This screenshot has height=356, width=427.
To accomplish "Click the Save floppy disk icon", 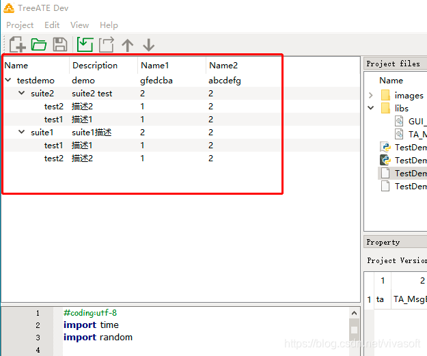I will tap(60, 44).
